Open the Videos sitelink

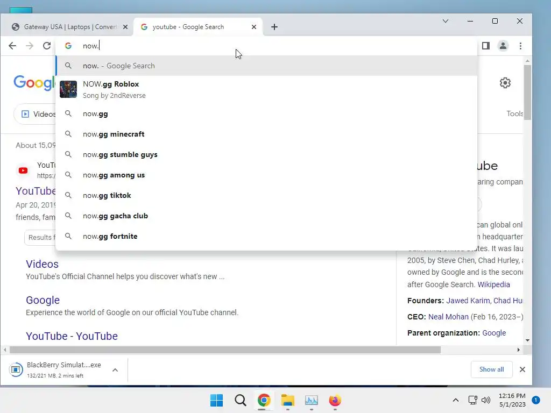click(42, 264)
